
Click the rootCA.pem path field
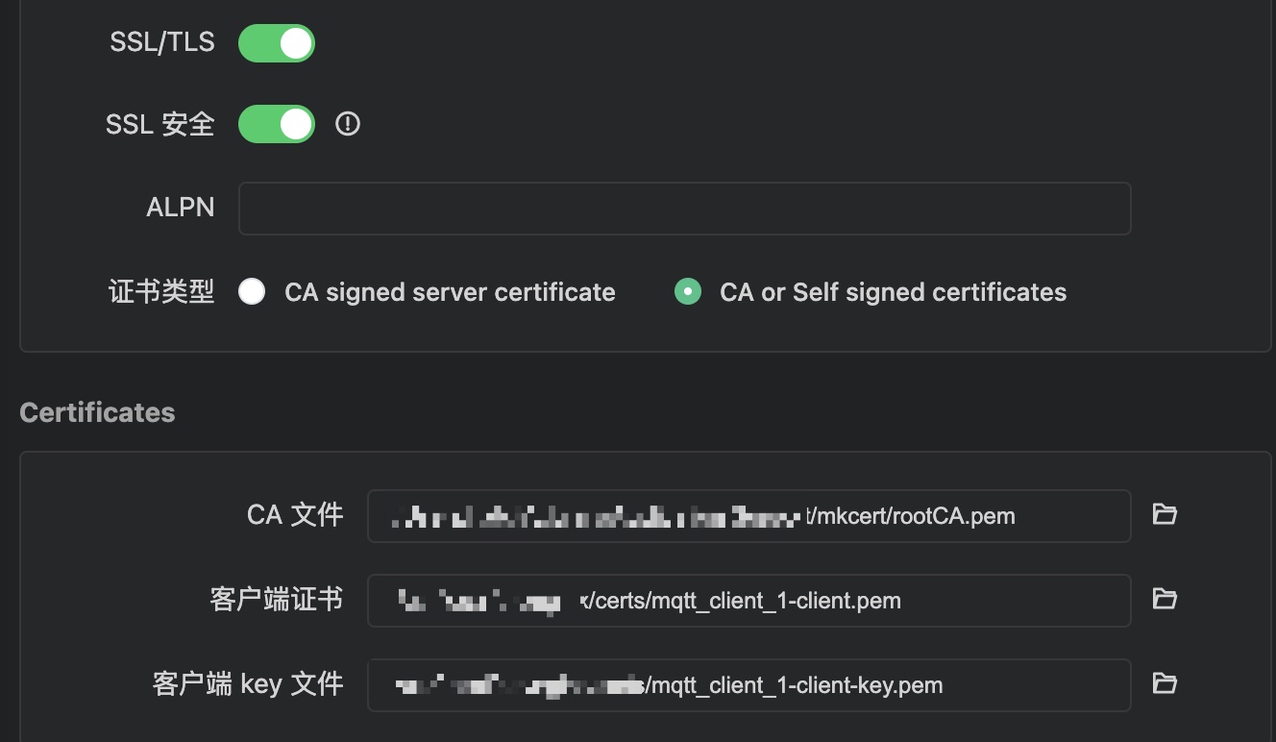(x=748, y=516)
